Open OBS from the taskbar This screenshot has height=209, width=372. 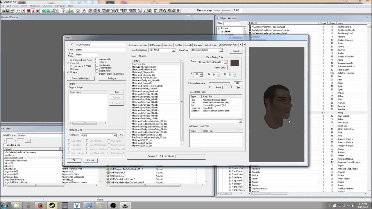coord(113,206)
